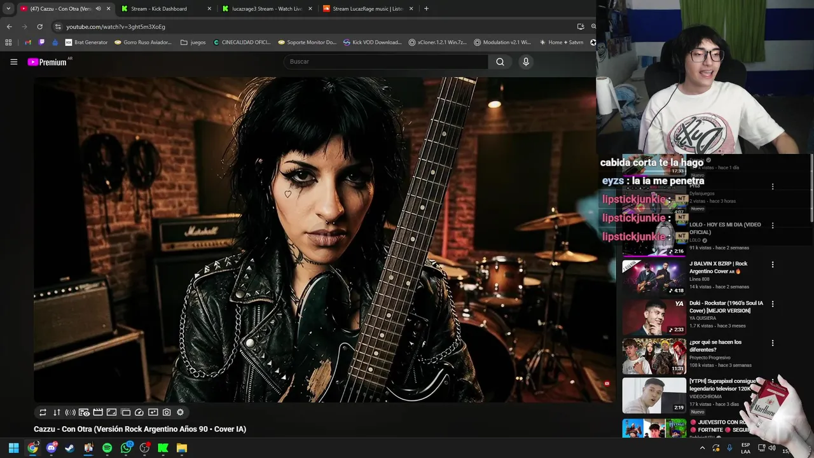Open options menu for J BALVIN X BZRP video
This screenshot has width=814, height=458.
coord(773,265)
